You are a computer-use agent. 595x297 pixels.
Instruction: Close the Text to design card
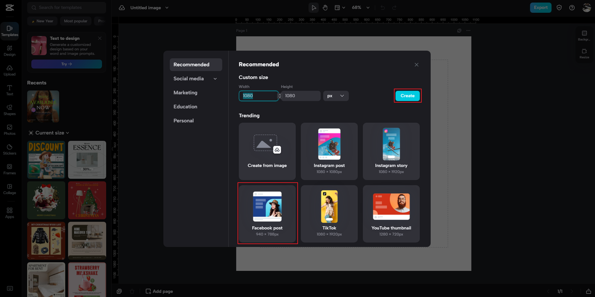point(99,38)
